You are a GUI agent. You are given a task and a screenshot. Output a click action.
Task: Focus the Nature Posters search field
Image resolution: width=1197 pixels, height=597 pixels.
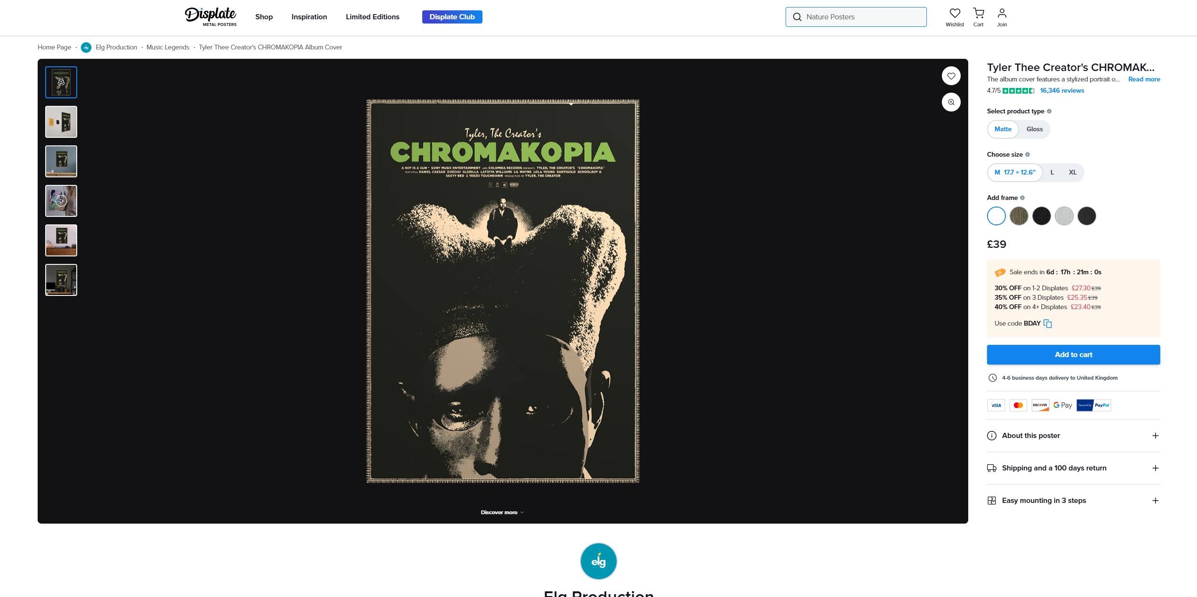point(855,17)
